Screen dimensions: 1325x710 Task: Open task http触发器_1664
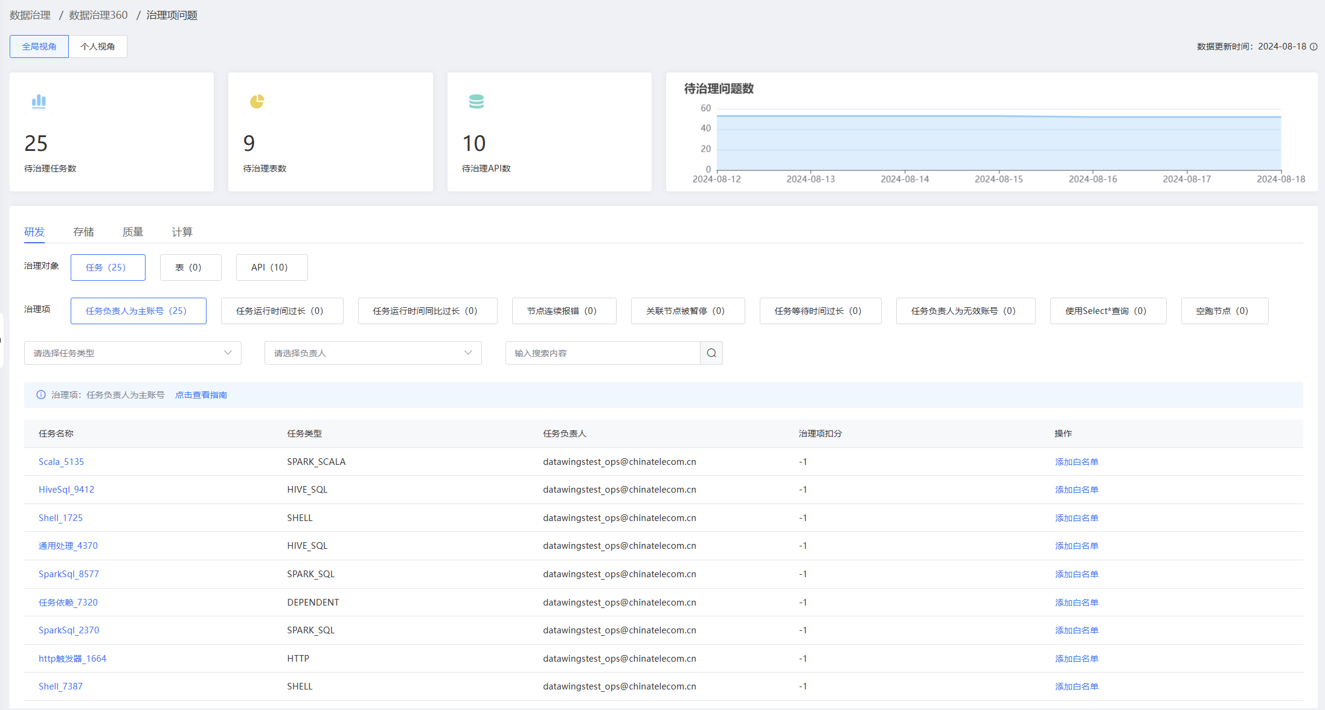pos(72,659)
